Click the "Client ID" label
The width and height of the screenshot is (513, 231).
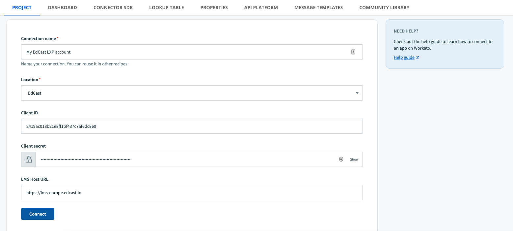click(29, 113)
